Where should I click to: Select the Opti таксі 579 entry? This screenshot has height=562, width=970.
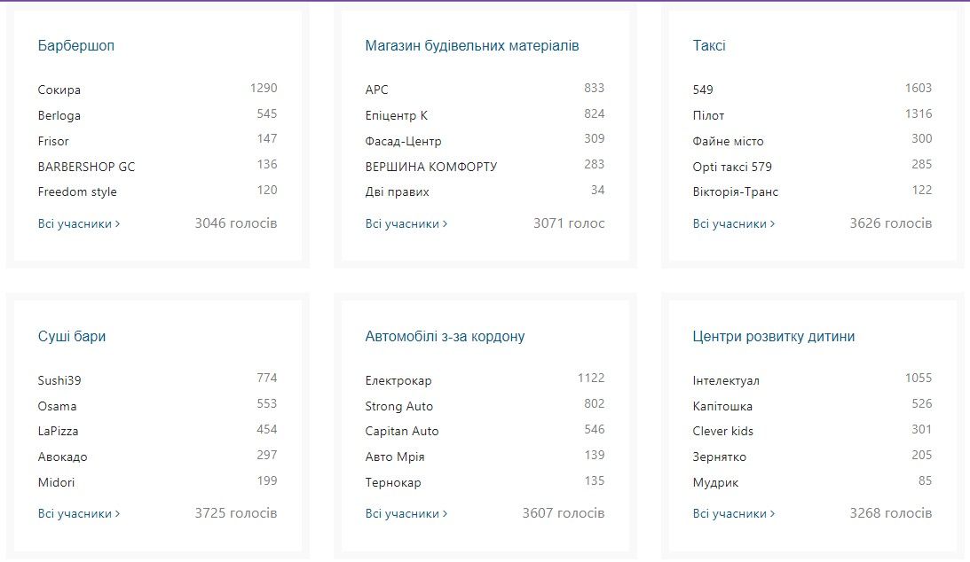[732, 167]
